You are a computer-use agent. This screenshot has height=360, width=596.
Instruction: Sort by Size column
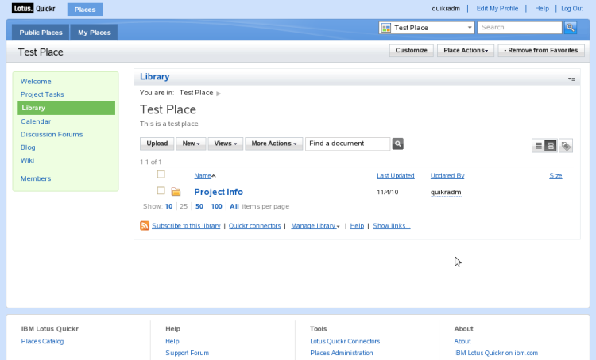pos(555,175)
